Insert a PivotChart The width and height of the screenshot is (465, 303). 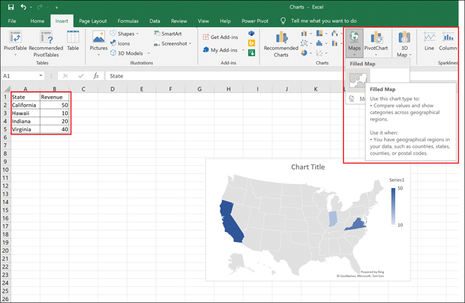click(x=376, y=43)
